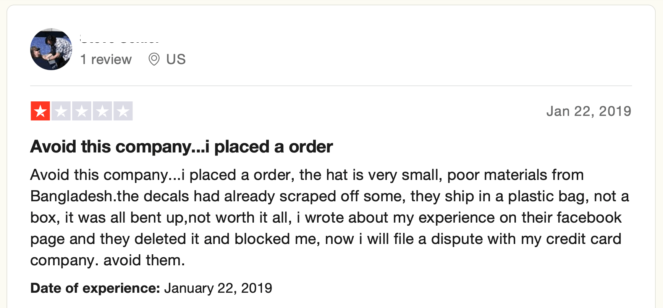The height and width of the screenshot is (308, 663).
Task: Click the reviewer's profile avatar photo
Action: (x=51, y=49)
